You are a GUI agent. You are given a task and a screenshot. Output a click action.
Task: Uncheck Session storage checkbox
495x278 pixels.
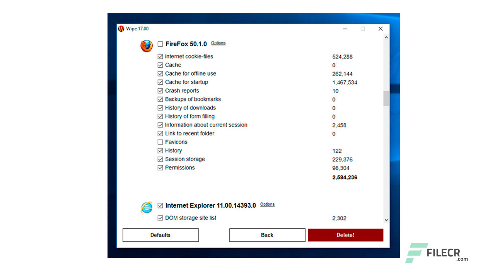[160, 159]
